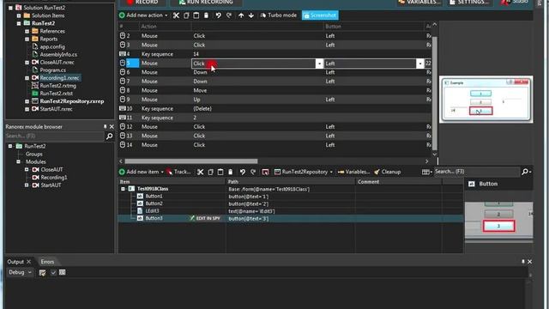This screenshot has width=549, height=309.
Task: Open recording SETTINGS
Action: 469,3
